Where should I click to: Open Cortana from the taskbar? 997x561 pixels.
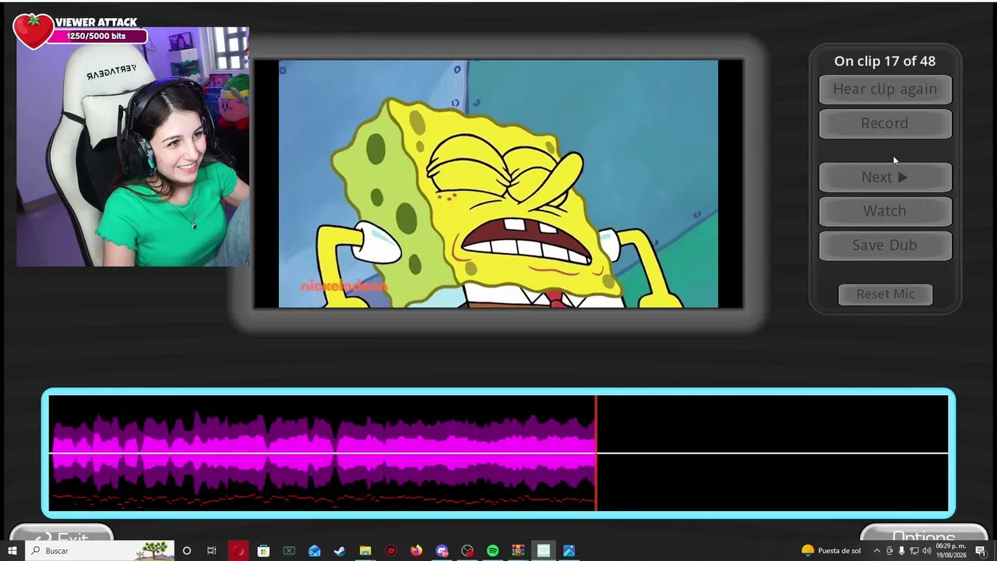187,551
